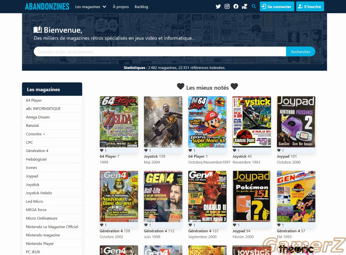Click the 64 Player 7 title link

click(109, 156)
